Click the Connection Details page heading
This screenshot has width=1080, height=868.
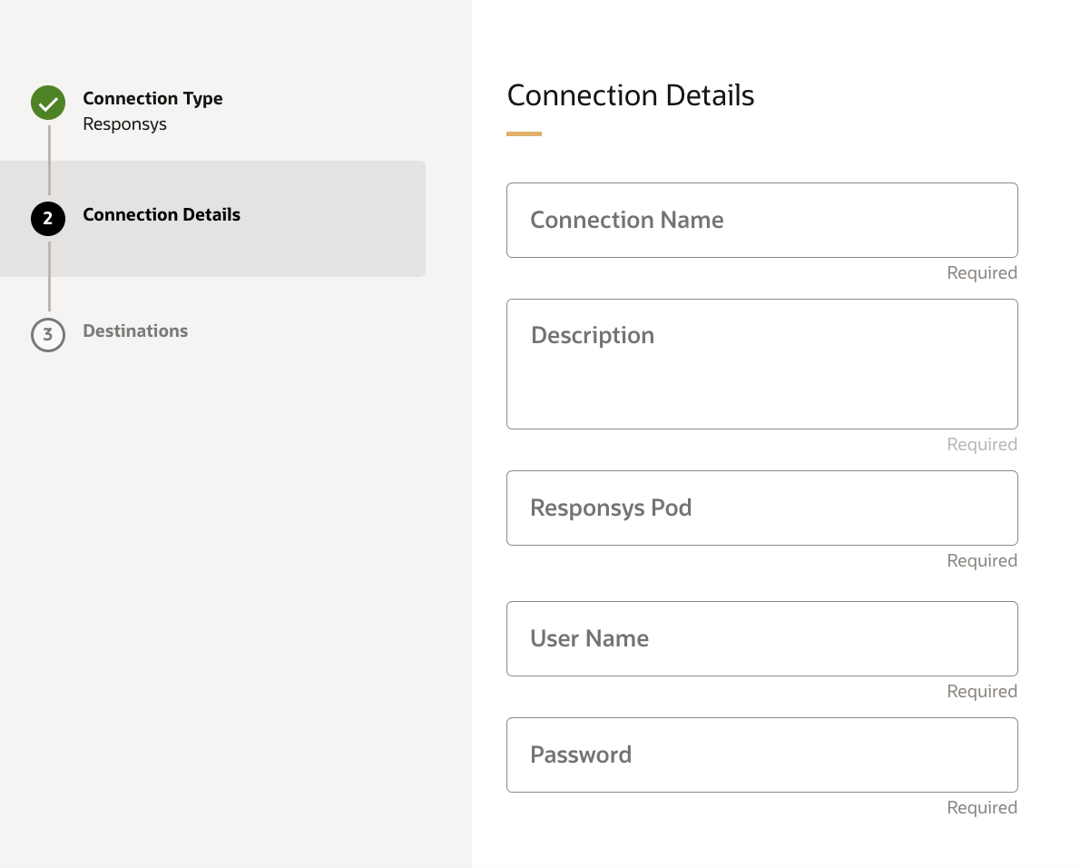pos(631,95)
